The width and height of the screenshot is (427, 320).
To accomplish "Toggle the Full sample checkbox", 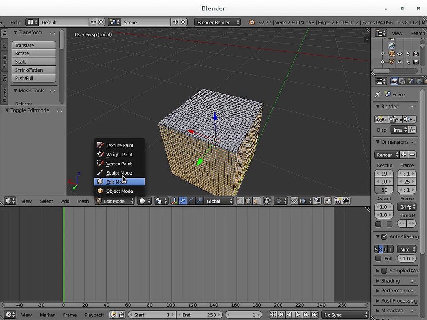I will 378,259.
